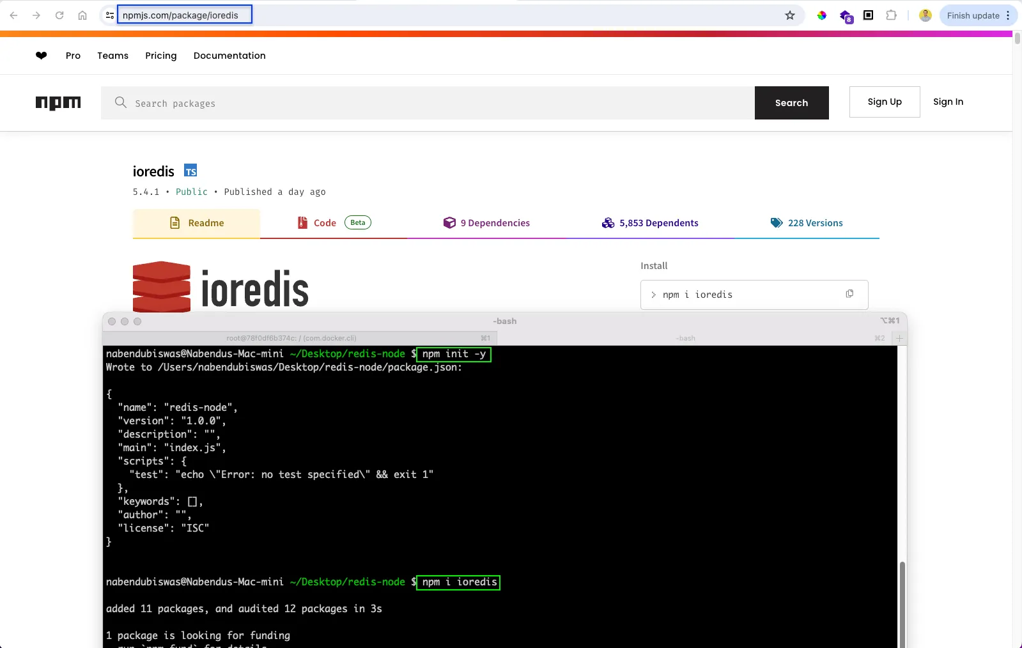Screen dimensions: 1022x648
Task: Click the search magnifier icon
Action: (x=121, y=102)
